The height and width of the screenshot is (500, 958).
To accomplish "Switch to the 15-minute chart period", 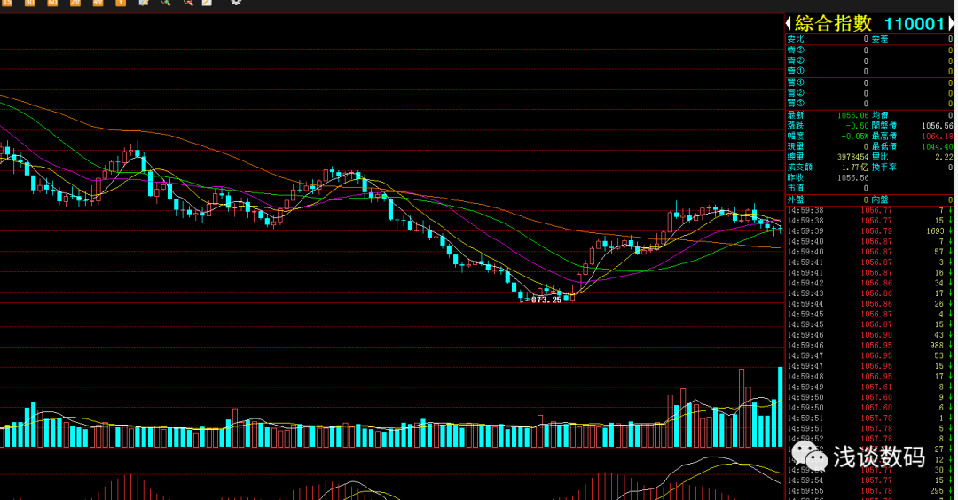I will click(x=7, y=3).
